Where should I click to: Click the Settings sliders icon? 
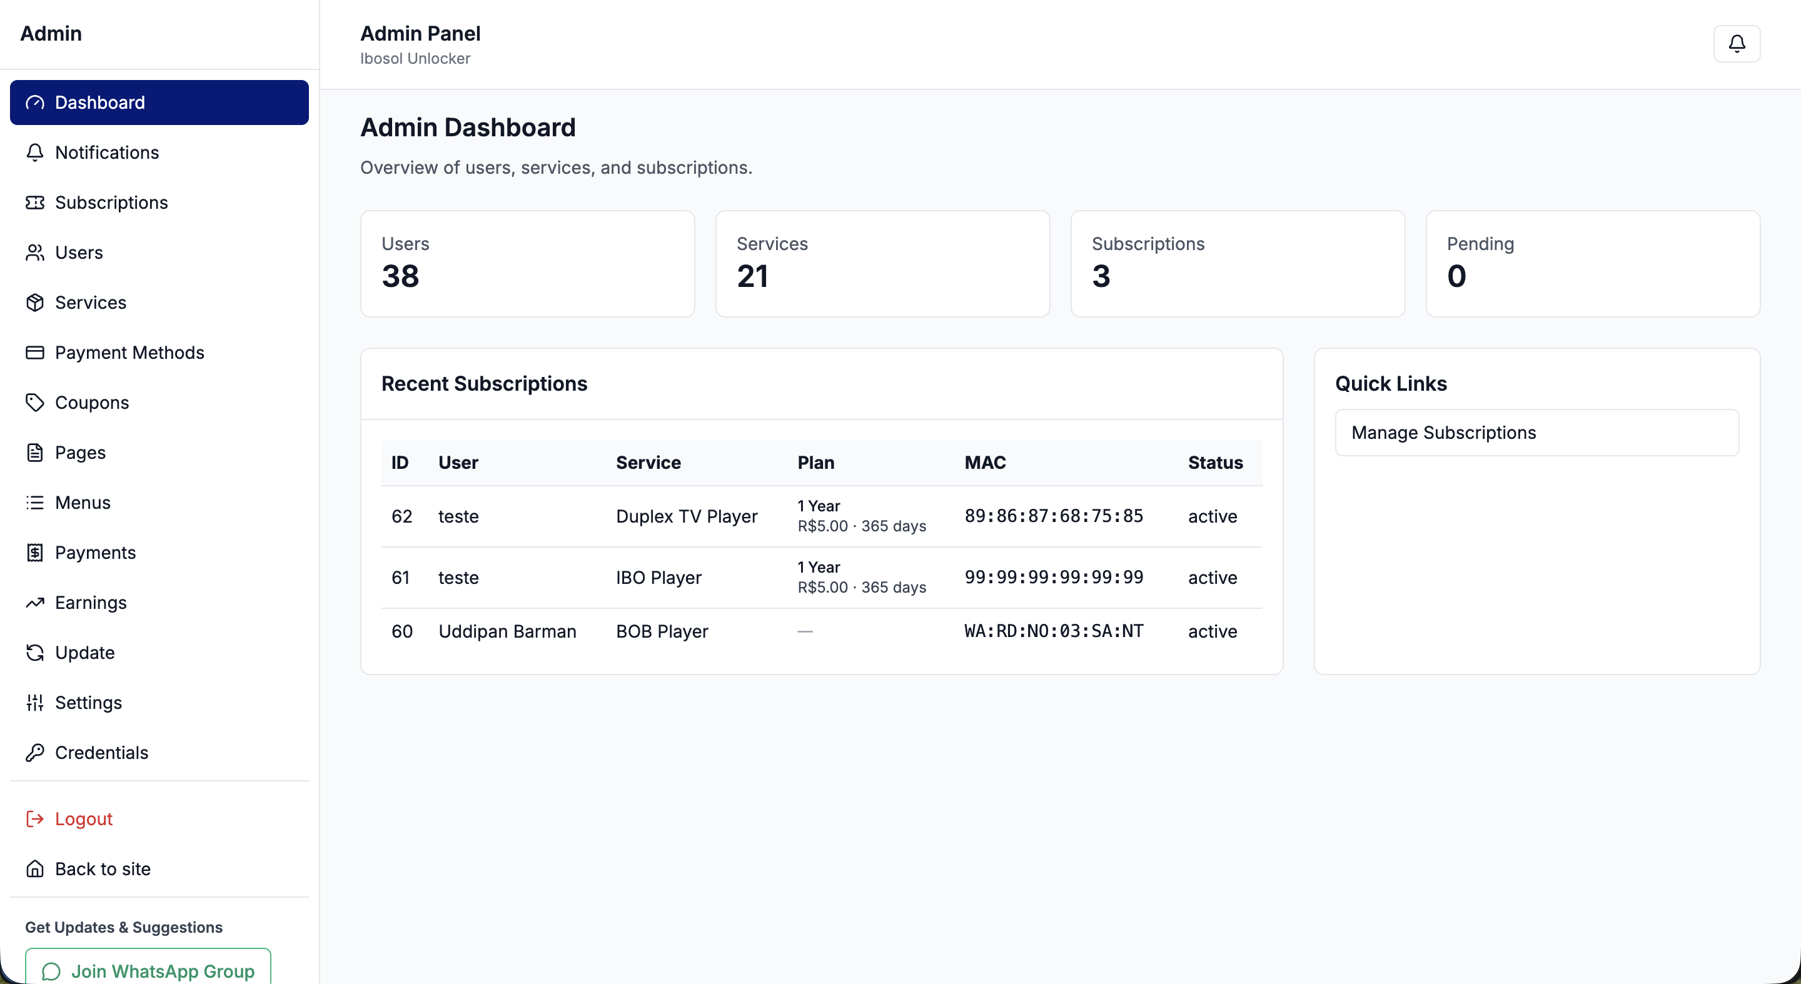35,702
